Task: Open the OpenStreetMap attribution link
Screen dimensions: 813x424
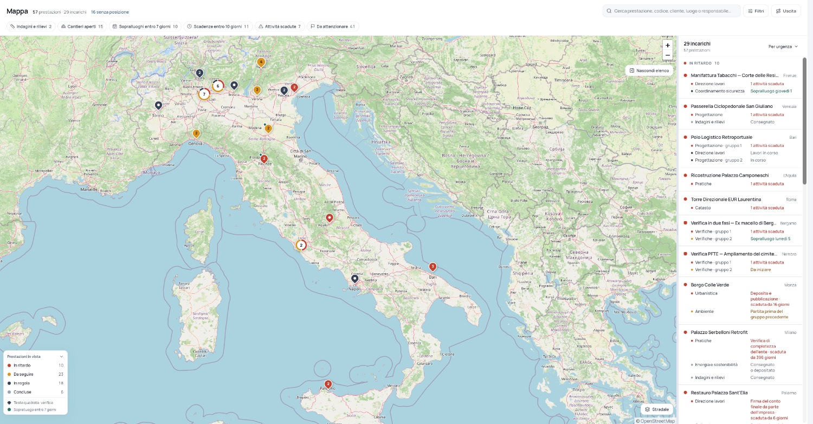Action: [657, 421]
